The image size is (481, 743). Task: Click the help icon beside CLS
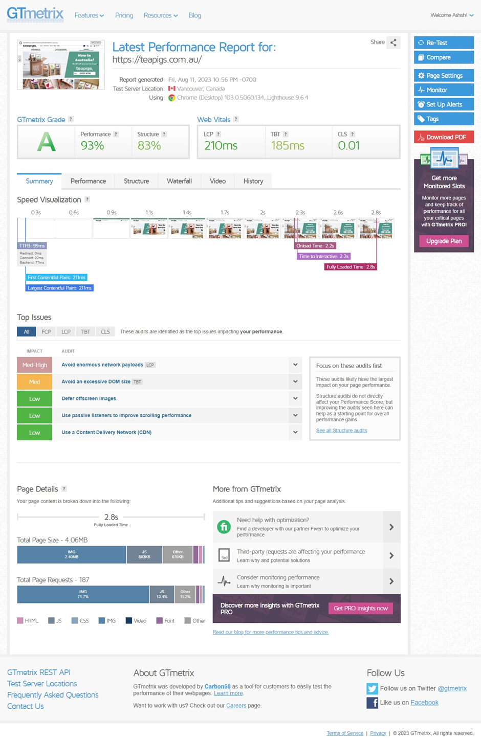(x=352, y=134)
